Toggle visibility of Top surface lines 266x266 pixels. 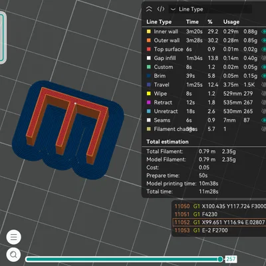pyautogui.click(x=264, y=49)
